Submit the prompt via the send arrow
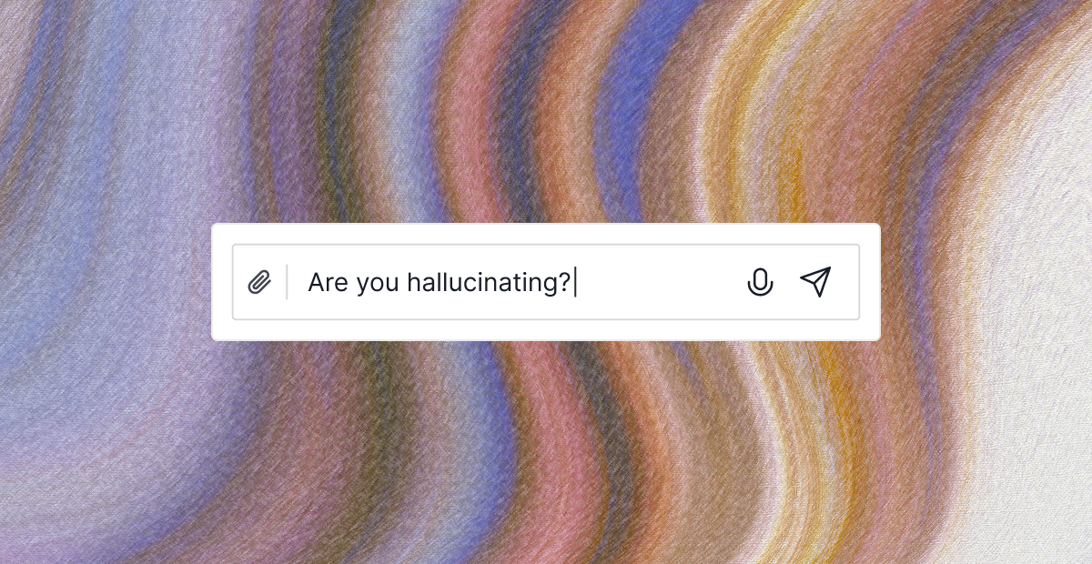 pos(815,282)
